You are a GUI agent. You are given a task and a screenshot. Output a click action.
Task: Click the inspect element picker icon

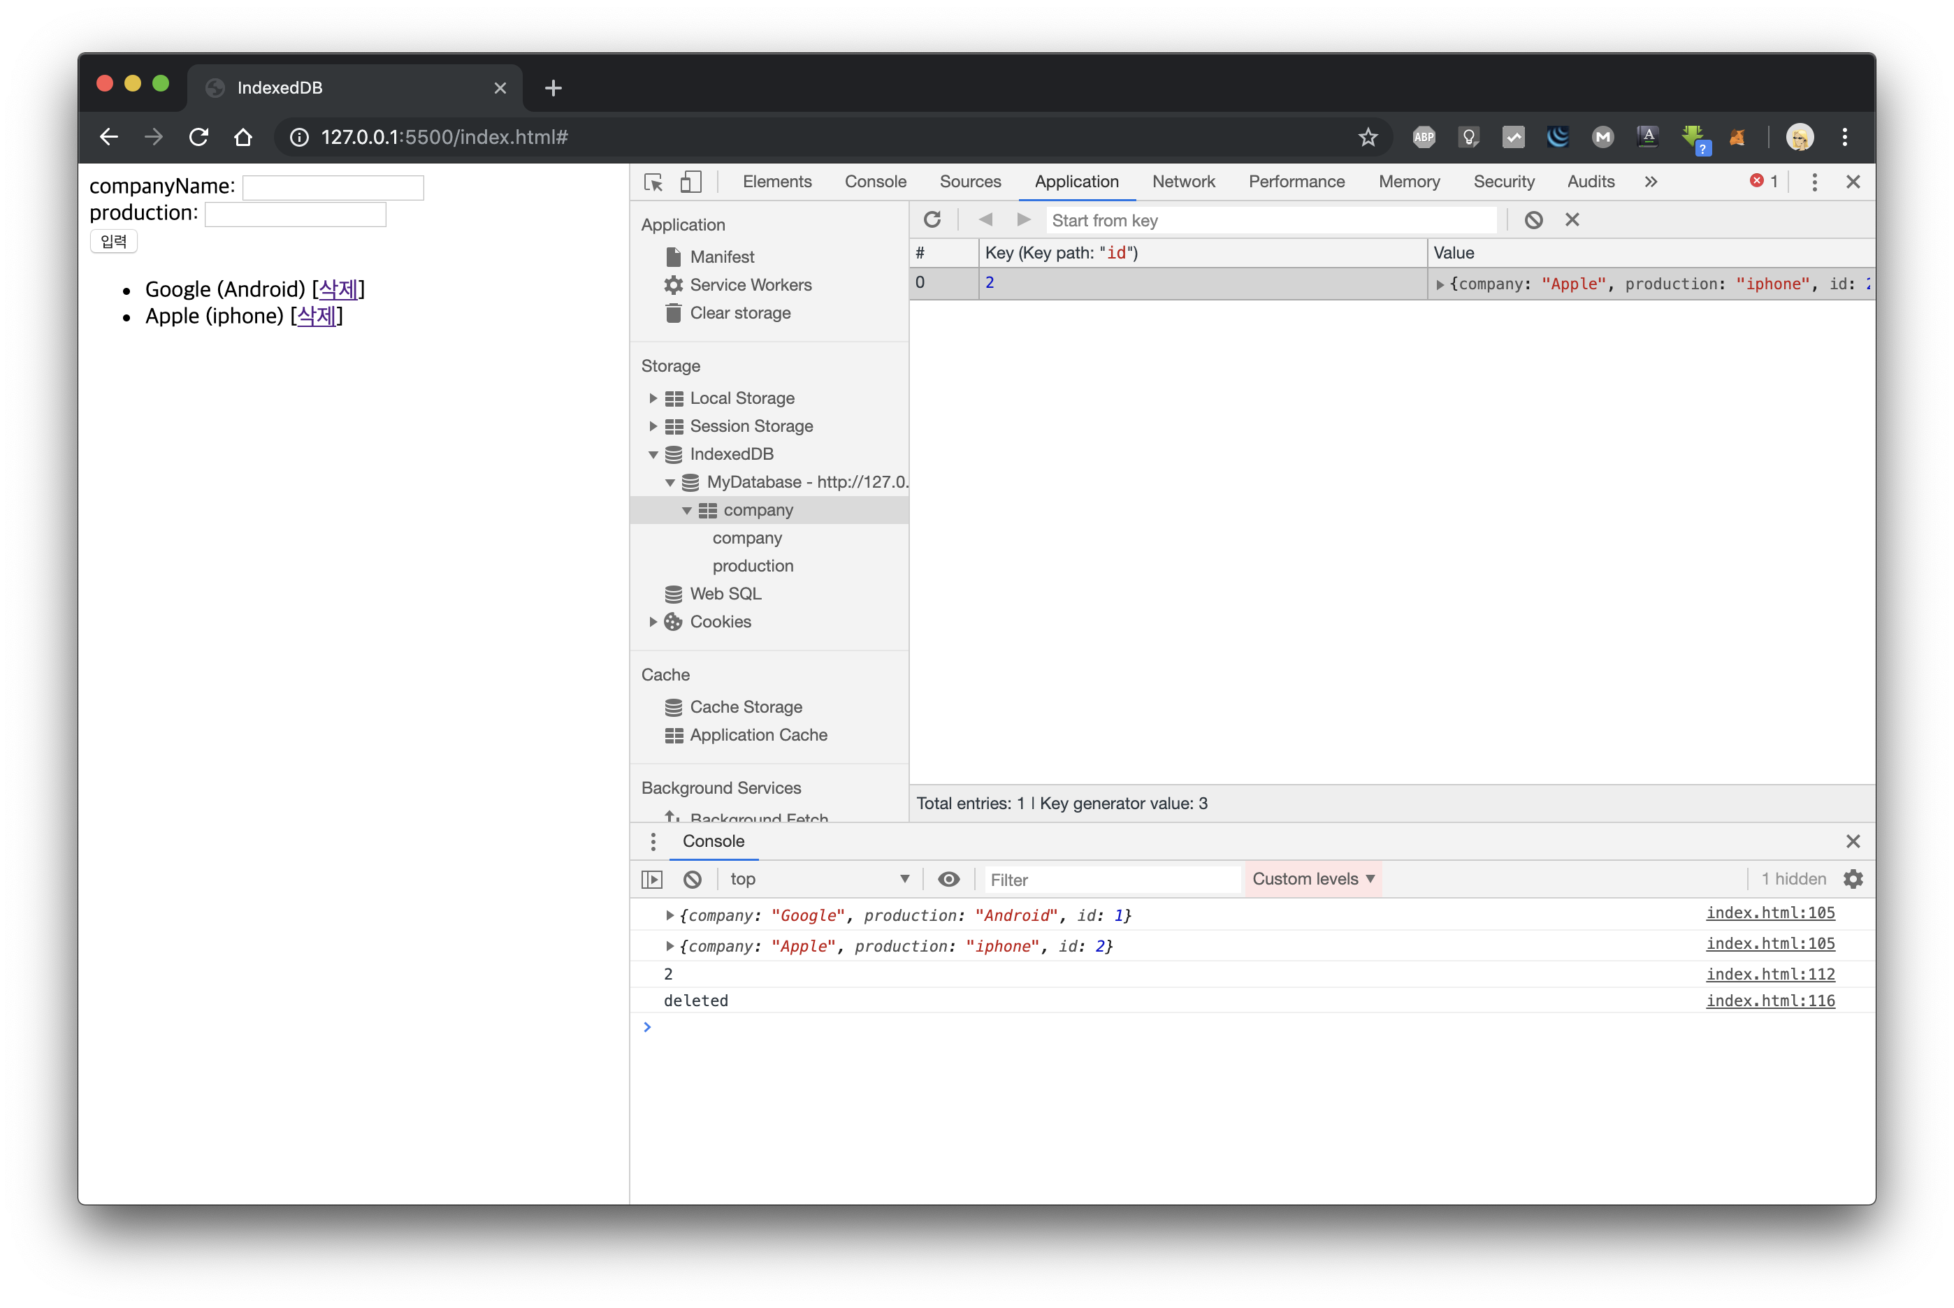click(x=653, y=182)
